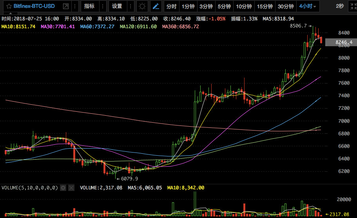This screenshot has width=357, height=218.
Task: Switch to the 30分钟 timeframe
Action: click(286, 6)
